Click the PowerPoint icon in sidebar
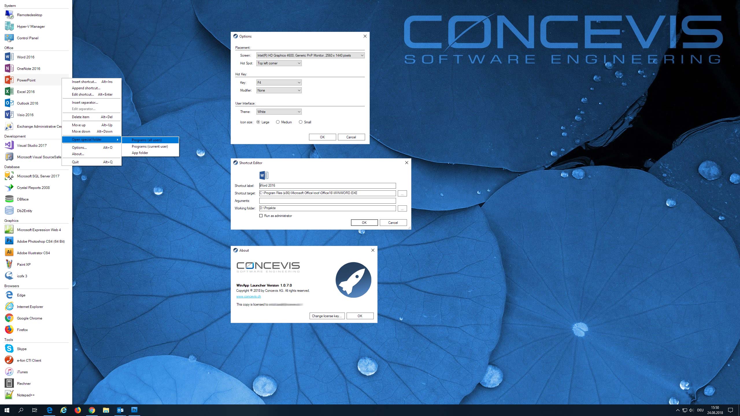Viewport: 740px width, 416px height. pos(9,80)
